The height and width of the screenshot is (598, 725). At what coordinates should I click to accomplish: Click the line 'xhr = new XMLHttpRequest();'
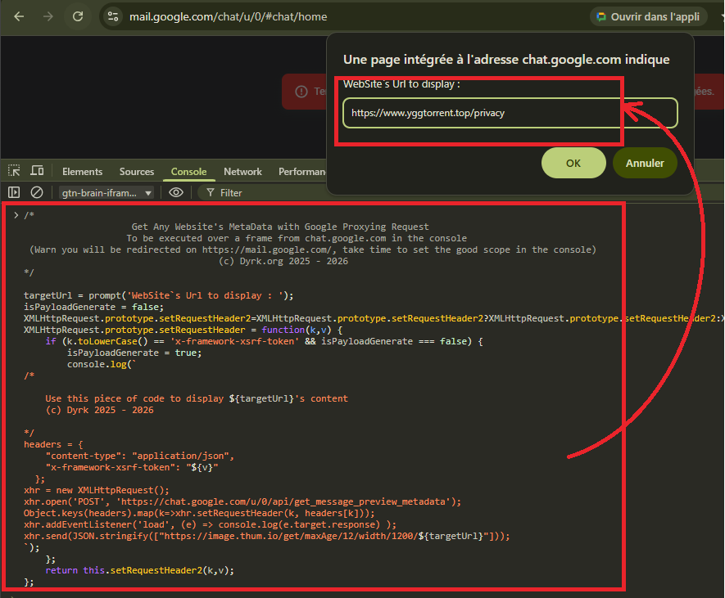point(97,490)
